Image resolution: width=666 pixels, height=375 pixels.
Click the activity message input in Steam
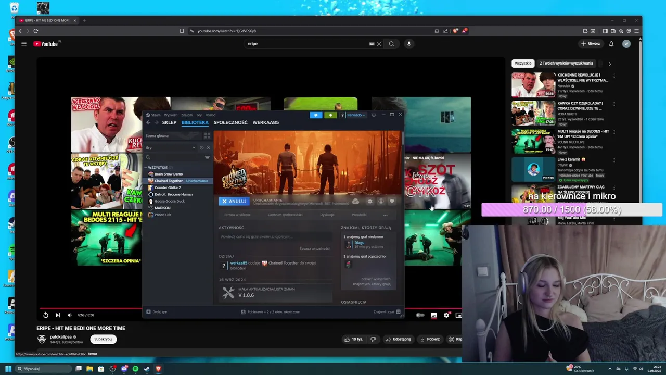click(275, 236)
